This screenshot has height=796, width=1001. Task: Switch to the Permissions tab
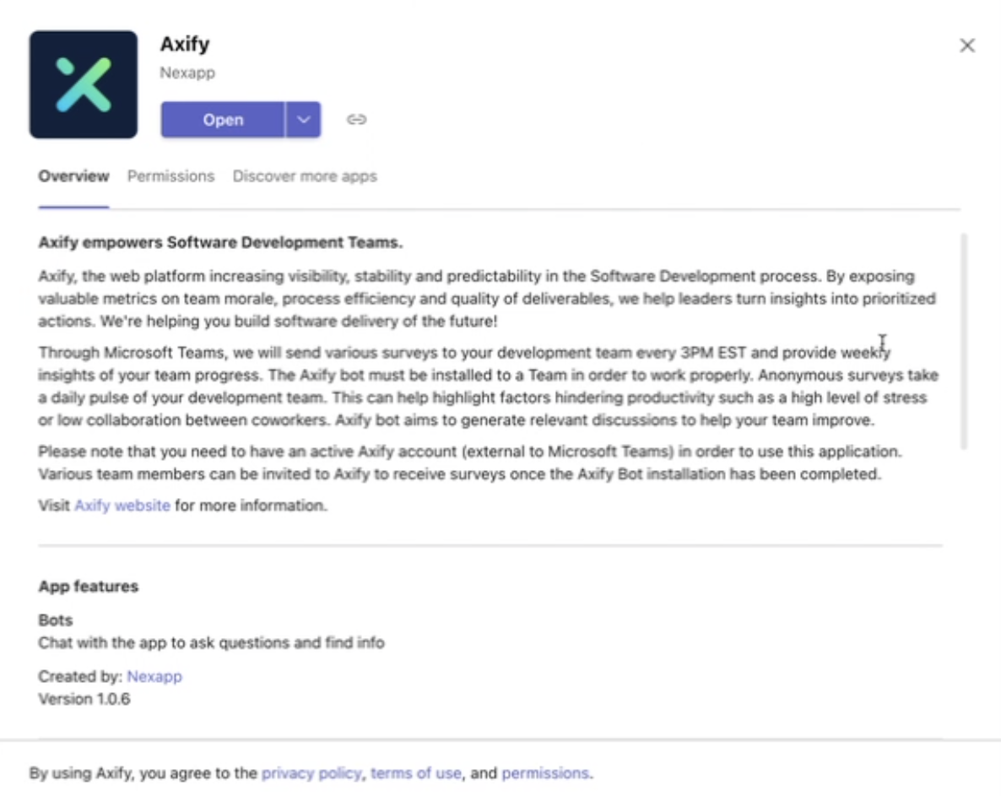point(171,176)
